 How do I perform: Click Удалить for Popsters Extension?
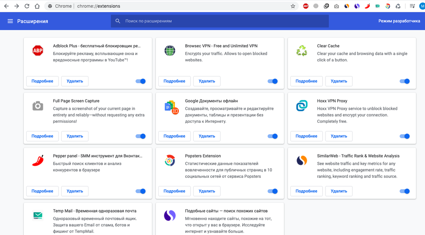click(207, 191)
